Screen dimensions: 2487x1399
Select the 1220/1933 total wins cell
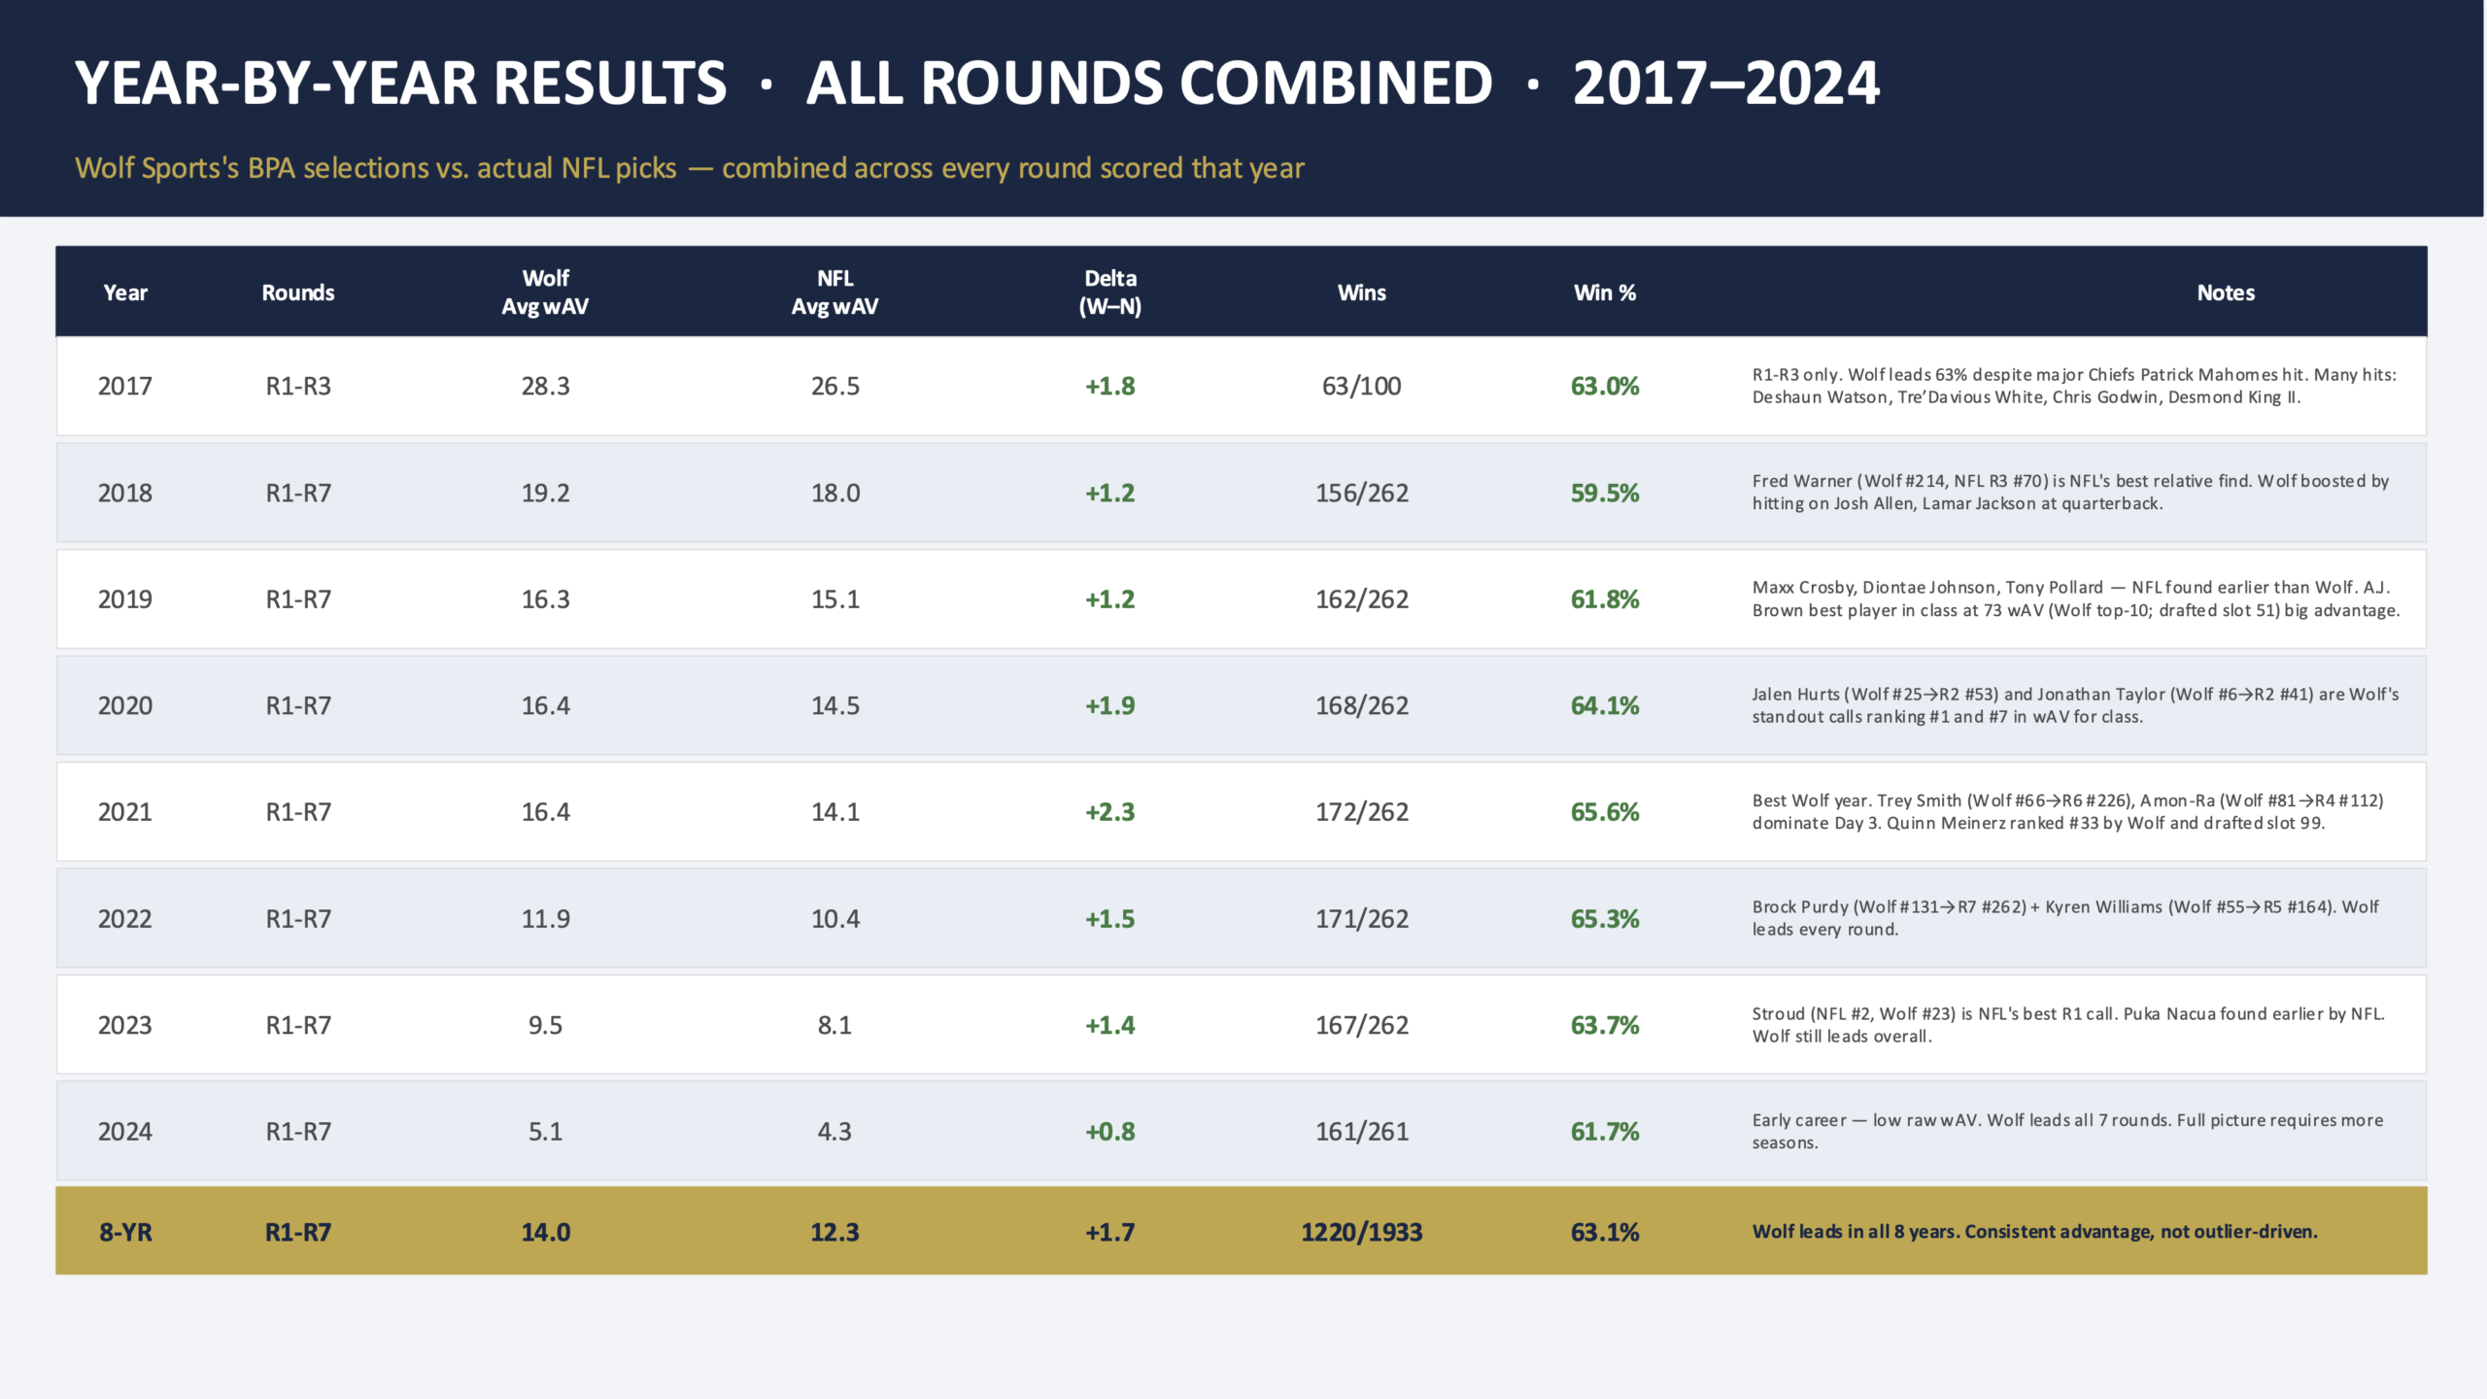point(1362,1233)
